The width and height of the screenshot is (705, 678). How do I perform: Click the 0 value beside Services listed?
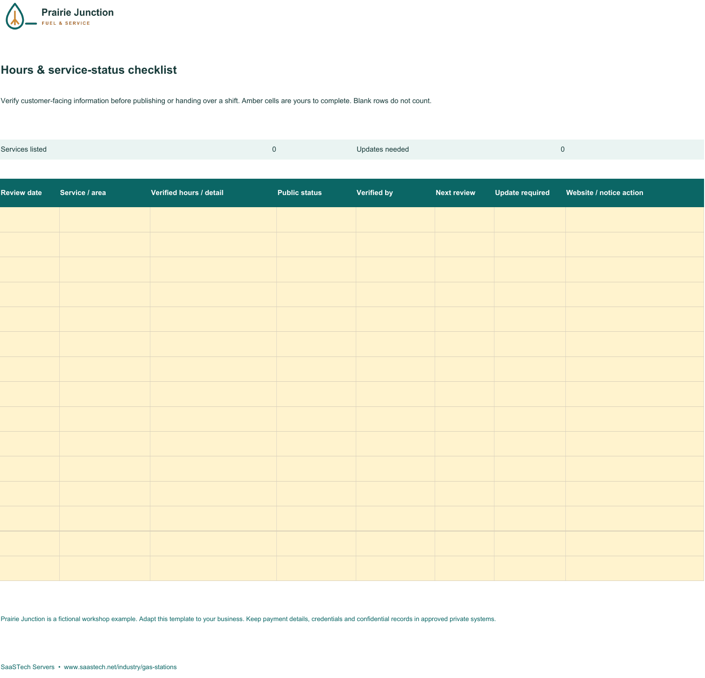tap(274, 149)
